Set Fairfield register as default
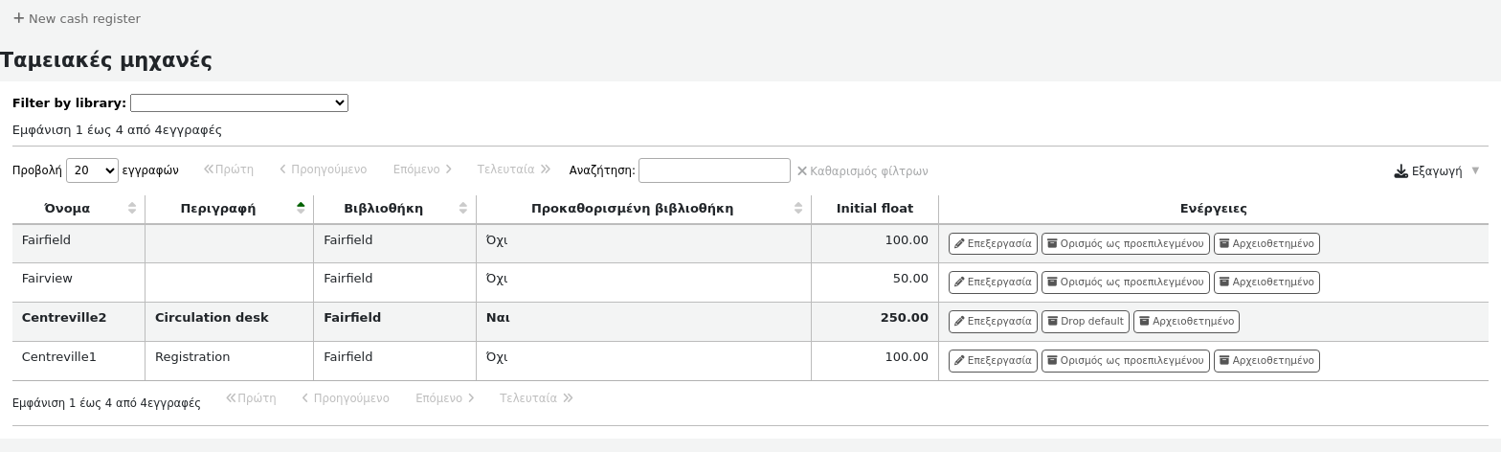The width and height of the screenshot is (1501, 452). pos(1125,244)
